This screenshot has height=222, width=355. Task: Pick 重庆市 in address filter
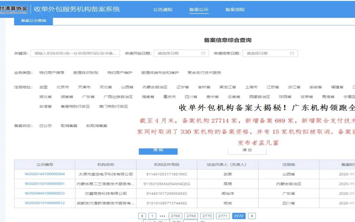coord(169,97)
